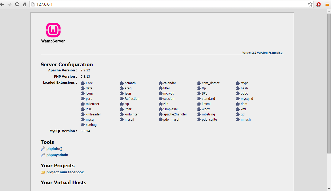Click the browser forward arrow
Viewport: 331px width, 191px height.
tap(9, 4)
